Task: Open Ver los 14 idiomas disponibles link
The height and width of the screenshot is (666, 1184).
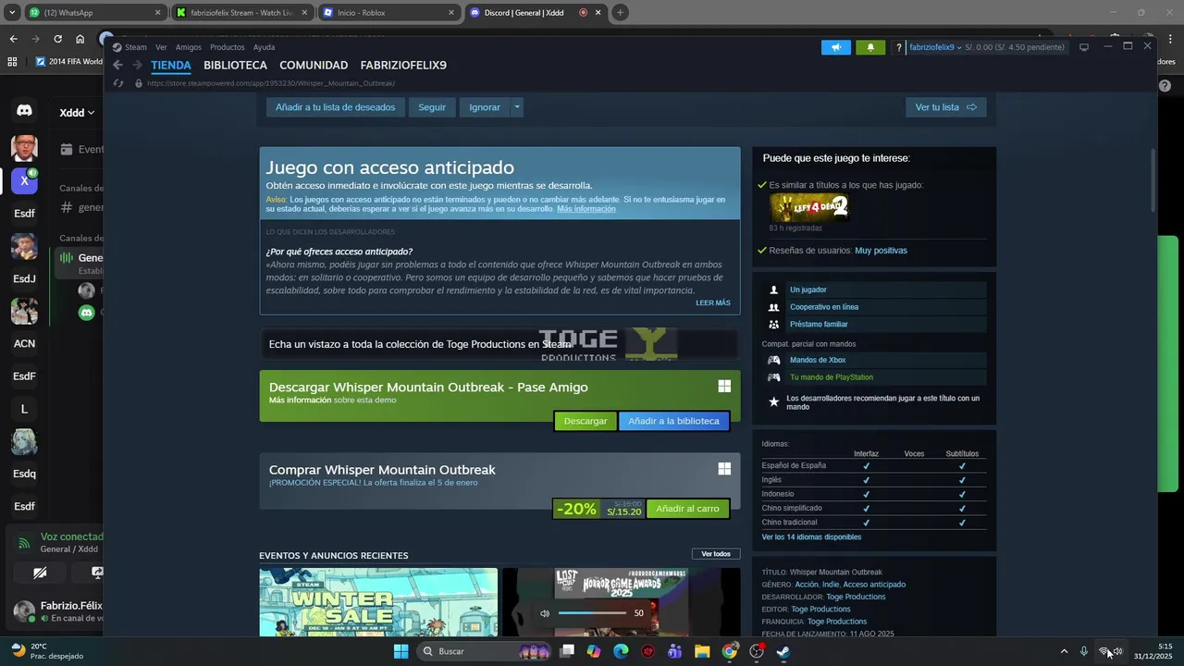Action: (811, 536)
